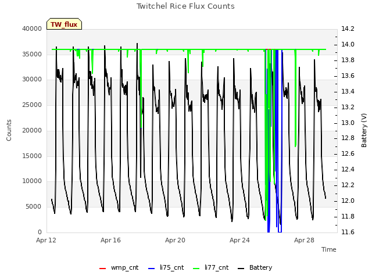Click the 13.8 battery tick label

(x=348, y=60)
